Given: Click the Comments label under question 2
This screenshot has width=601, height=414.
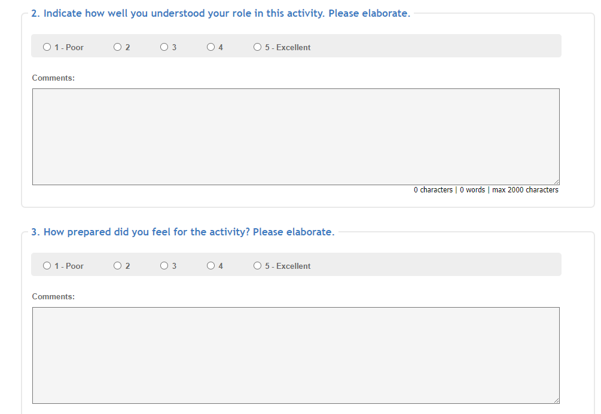Looking at the screenshot, I should 53,78.
